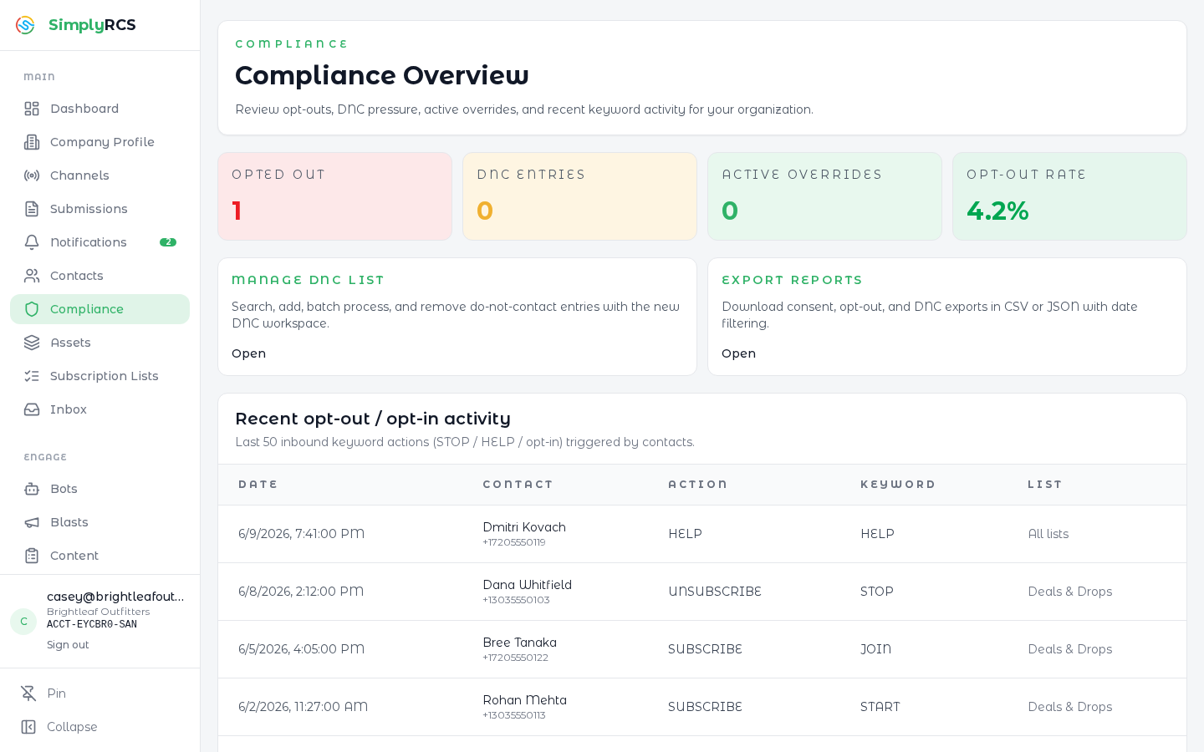This screenshot has height=752, width=1204.
Task: Click the Blasts megaphone icon
Action: click(x=32, y=522)
